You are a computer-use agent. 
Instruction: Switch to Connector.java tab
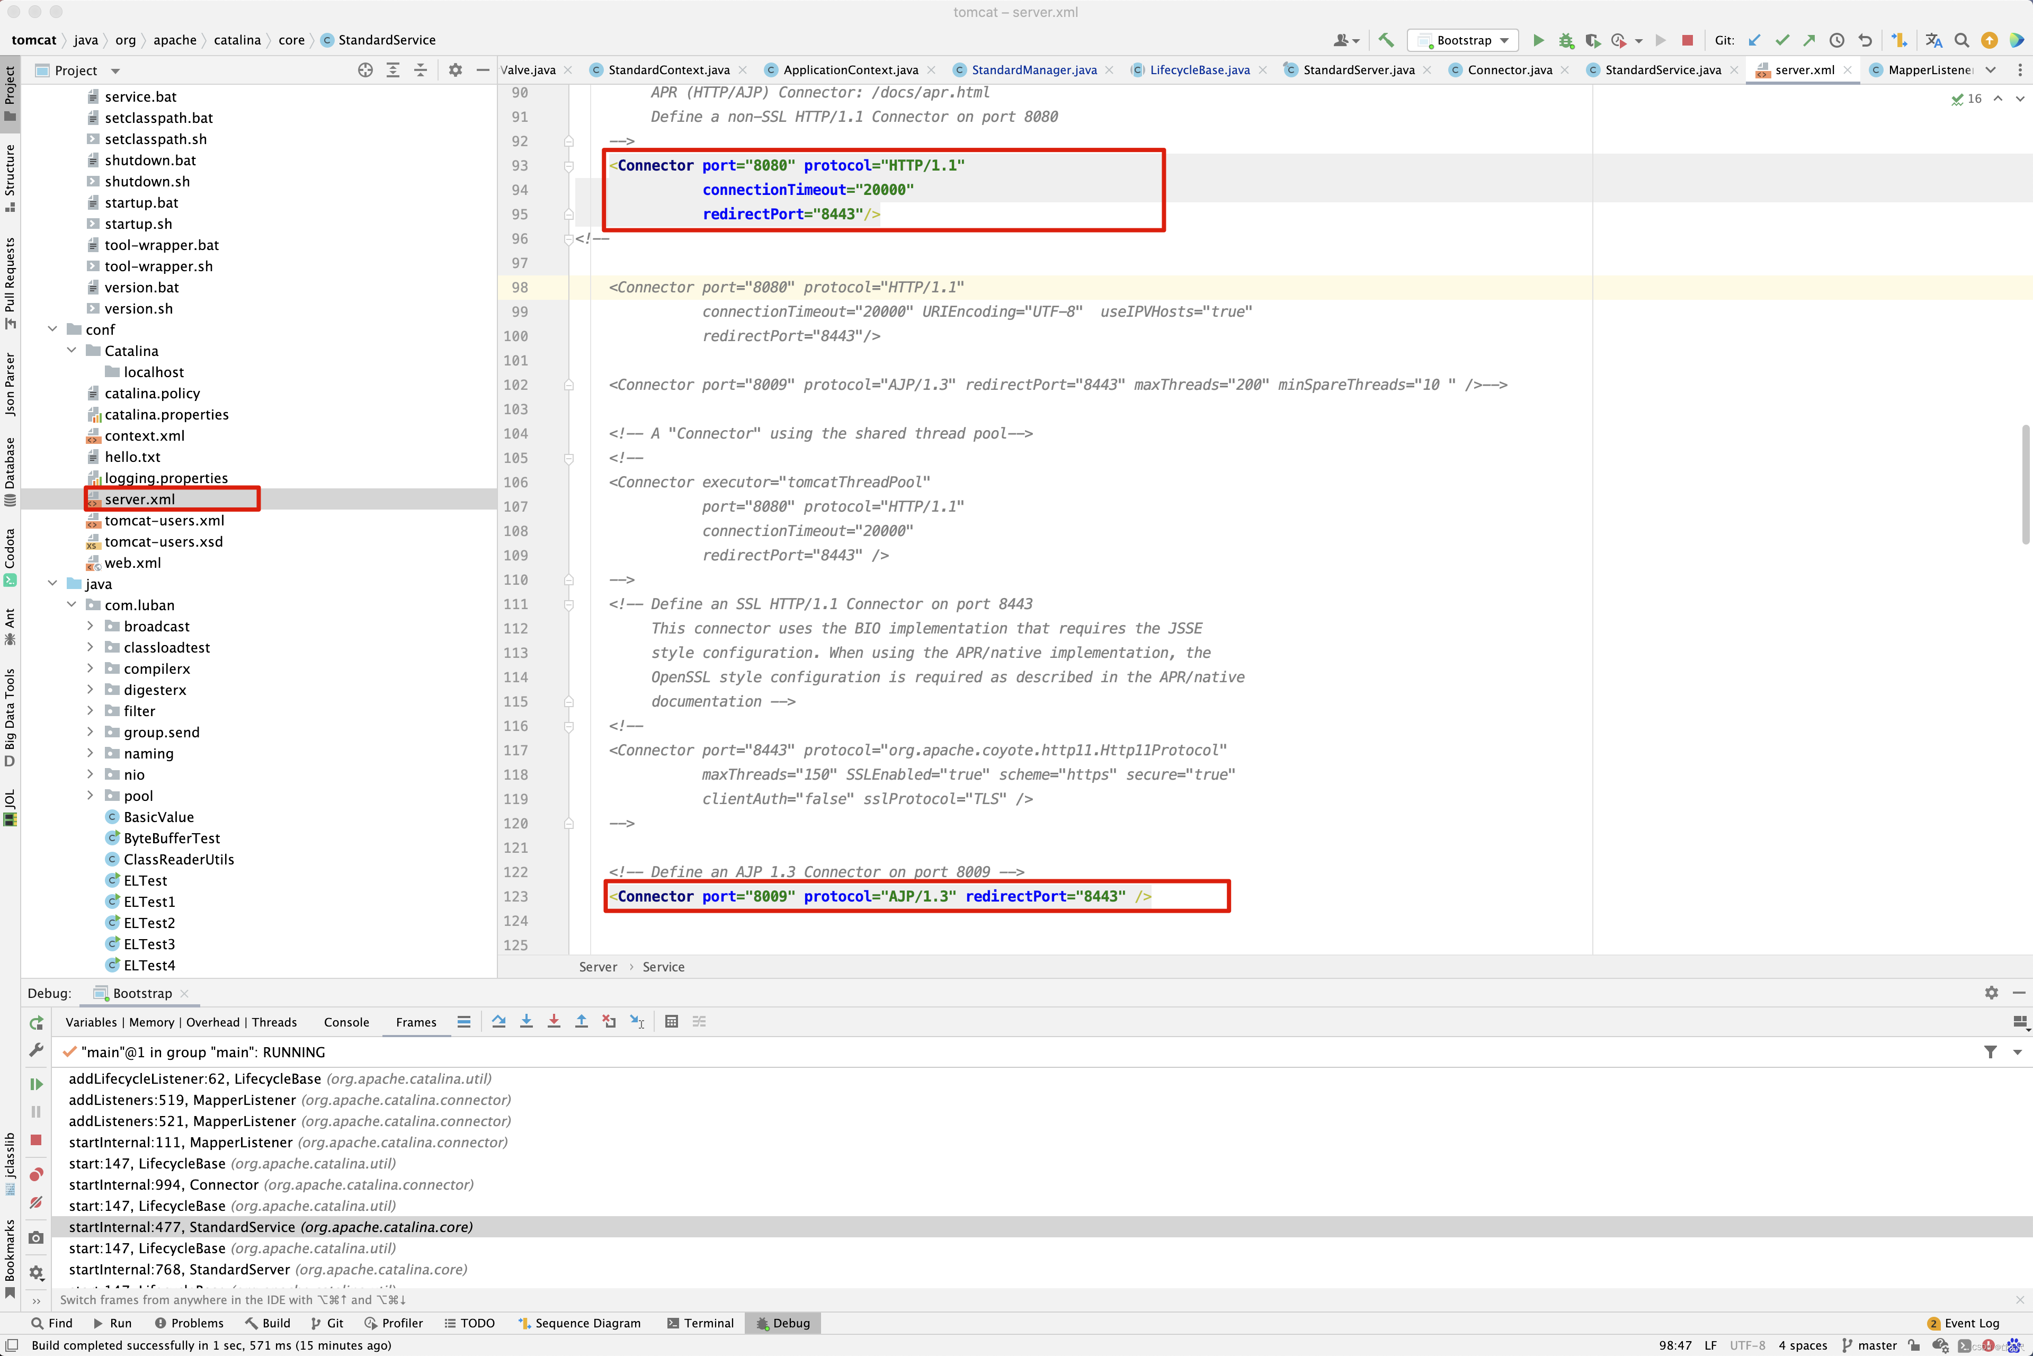[x=1509, y=70]
